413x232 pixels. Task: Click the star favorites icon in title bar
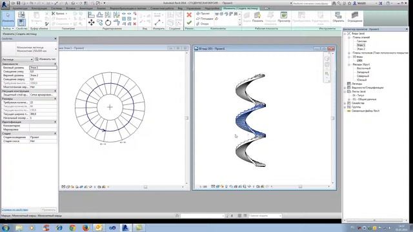pos(349,3)
